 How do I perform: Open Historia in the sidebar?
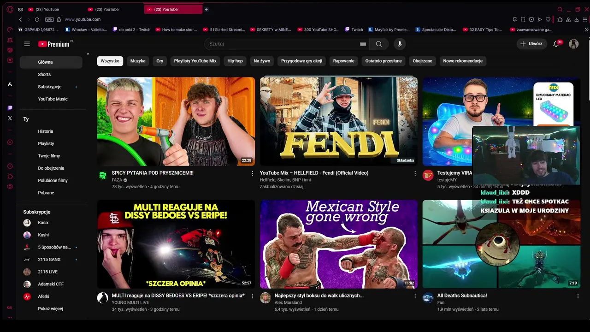tap(51, 131)
